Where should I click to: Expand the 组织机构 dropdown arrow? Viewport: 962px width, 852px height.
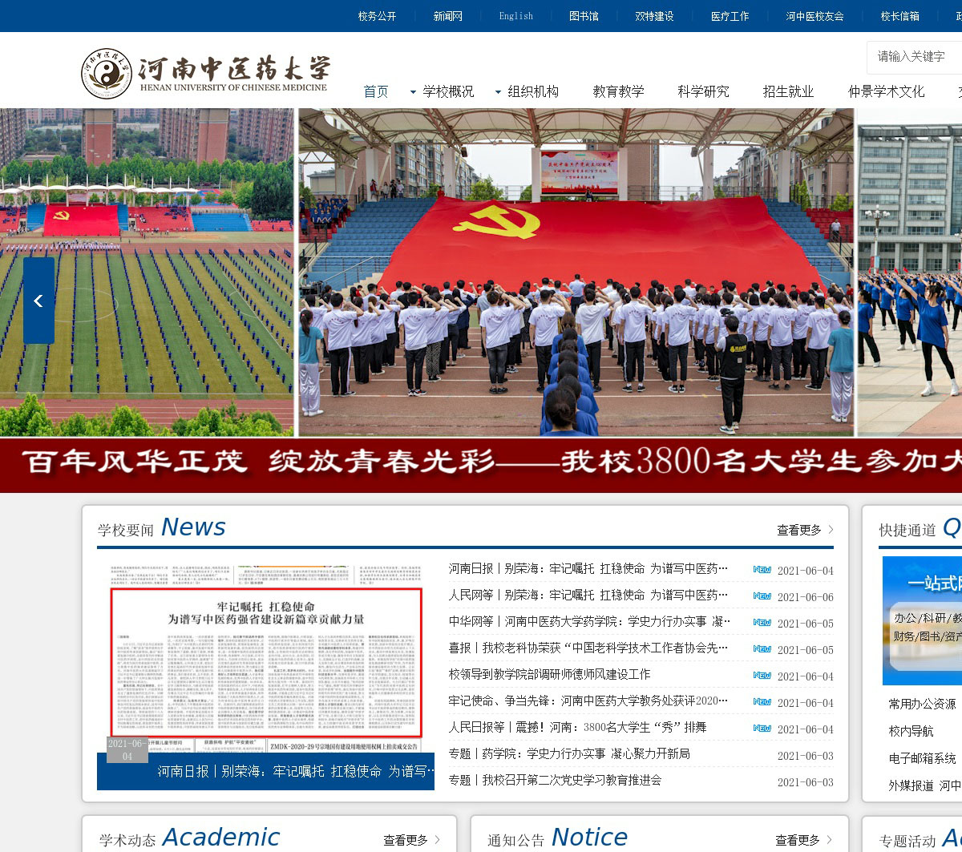(x=498, y=92)
